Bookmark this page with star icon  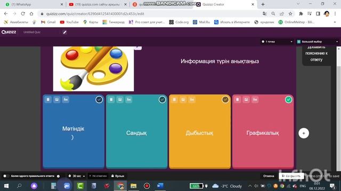[x=290, y=14]
